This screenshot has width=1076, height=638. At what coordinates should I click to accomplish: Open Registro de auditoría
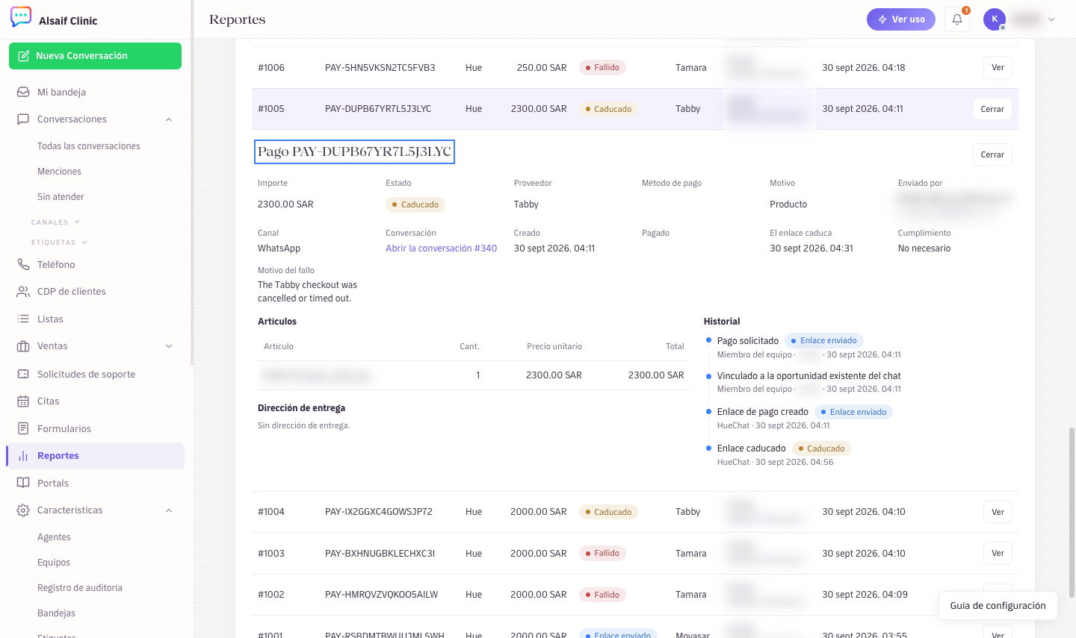(x=80, y=588)
